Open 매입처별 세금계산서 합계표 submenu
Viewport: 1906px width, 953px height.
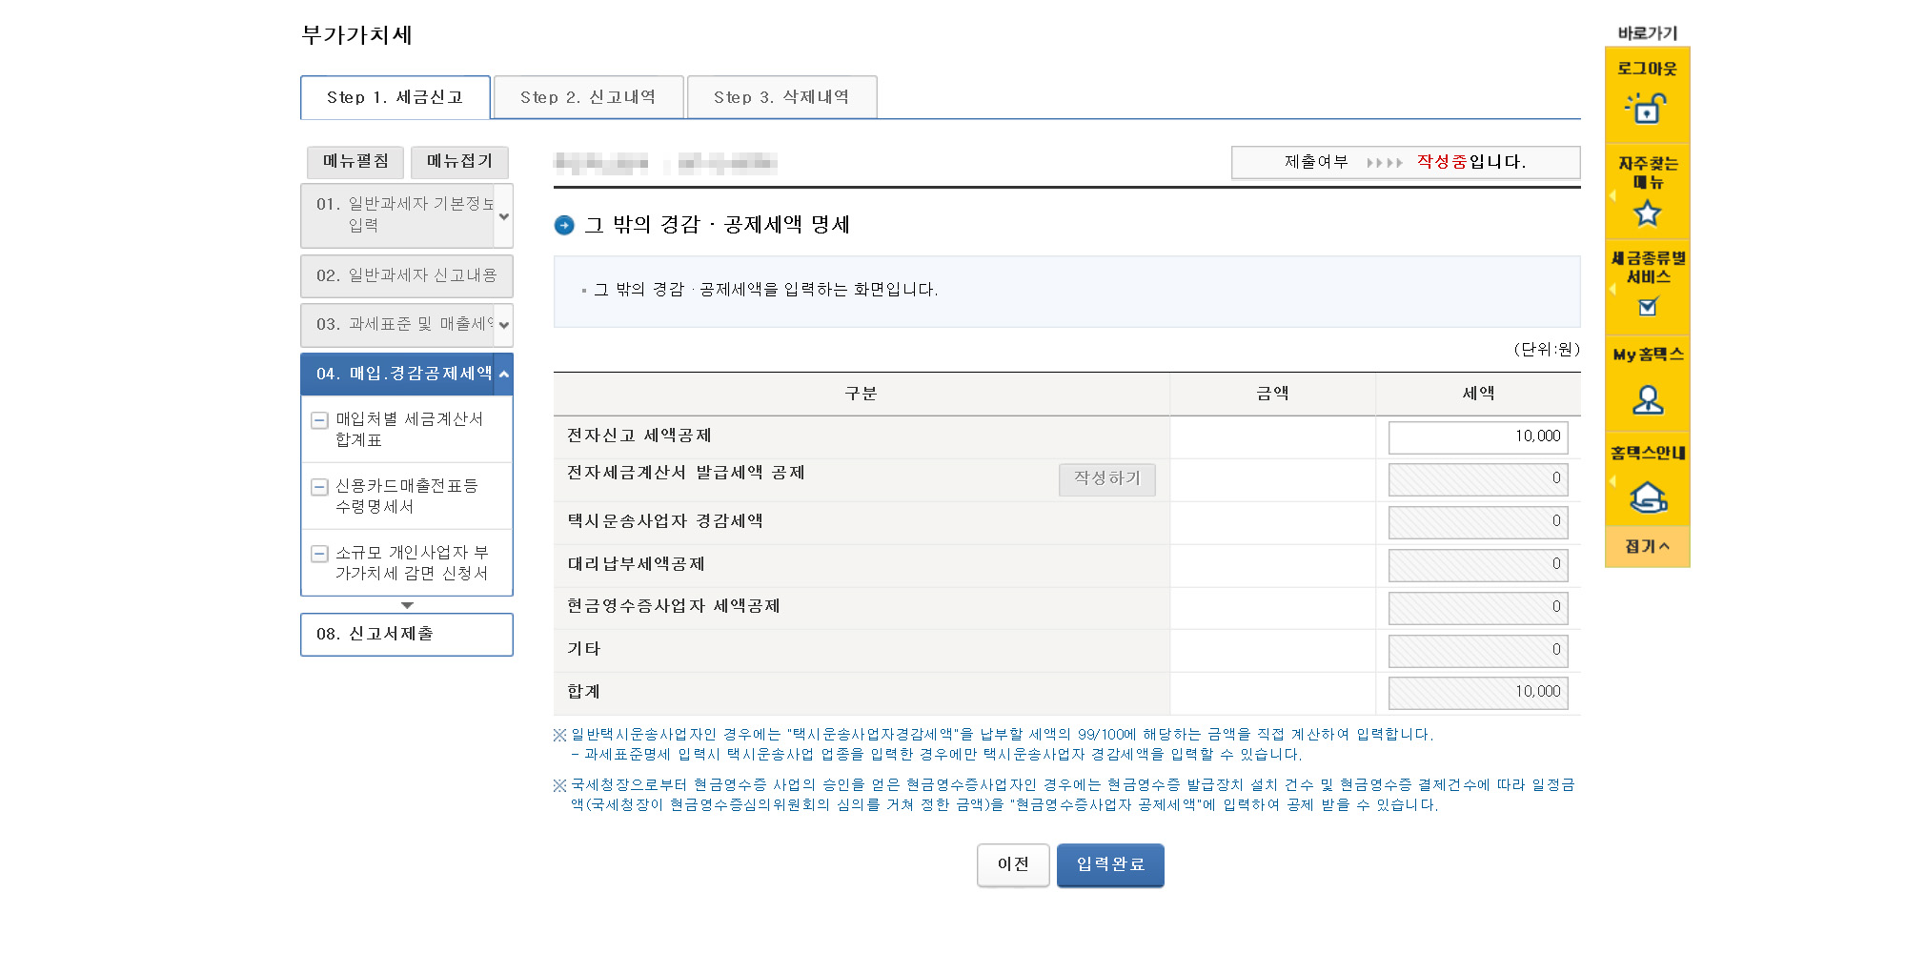[x=410, y=430]
